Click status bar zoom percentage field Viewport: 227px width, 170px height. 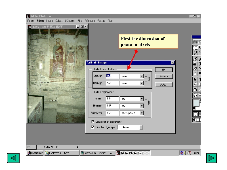click(x=31, y=147)
